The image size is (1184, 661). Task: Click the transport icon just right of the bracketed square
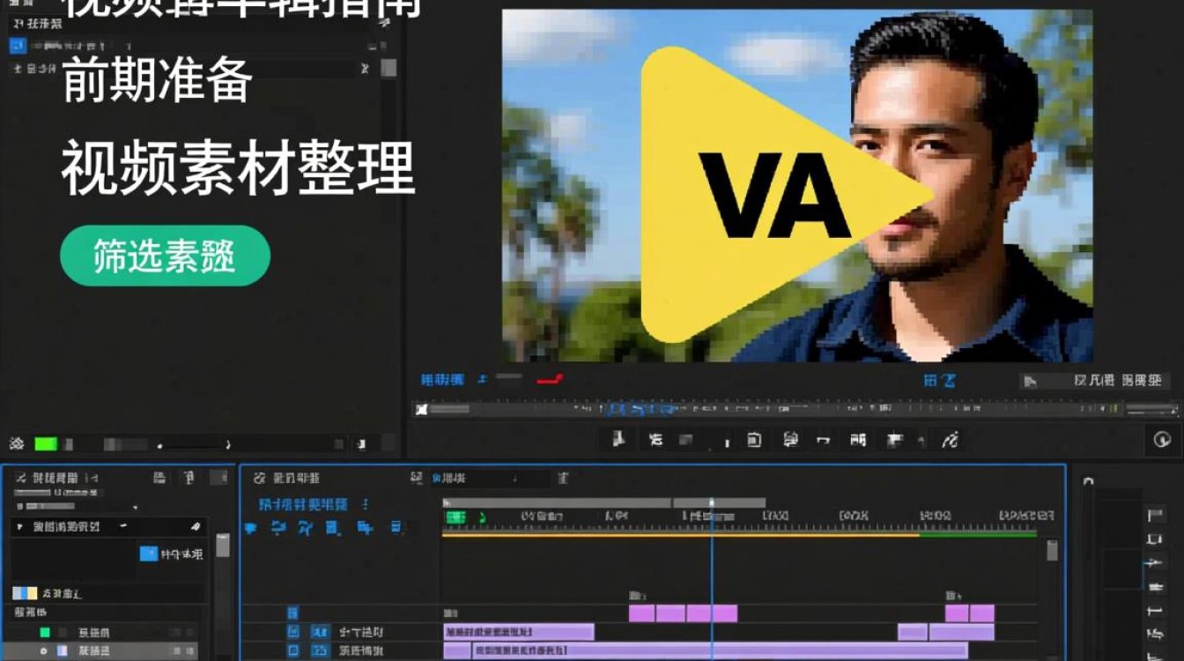[x=790, y=439]
